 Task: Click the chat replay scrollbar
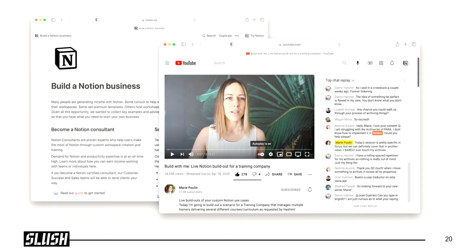point(409,182)
